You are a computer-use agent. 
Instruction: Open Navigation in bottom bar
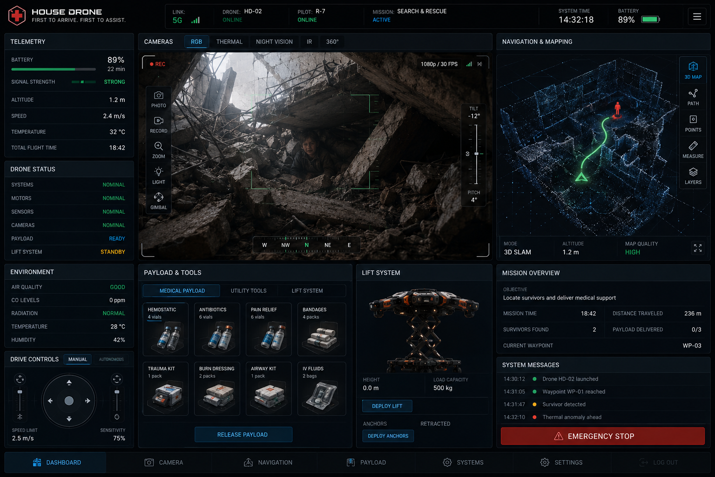pyautogui.click(x=268, y=463)
